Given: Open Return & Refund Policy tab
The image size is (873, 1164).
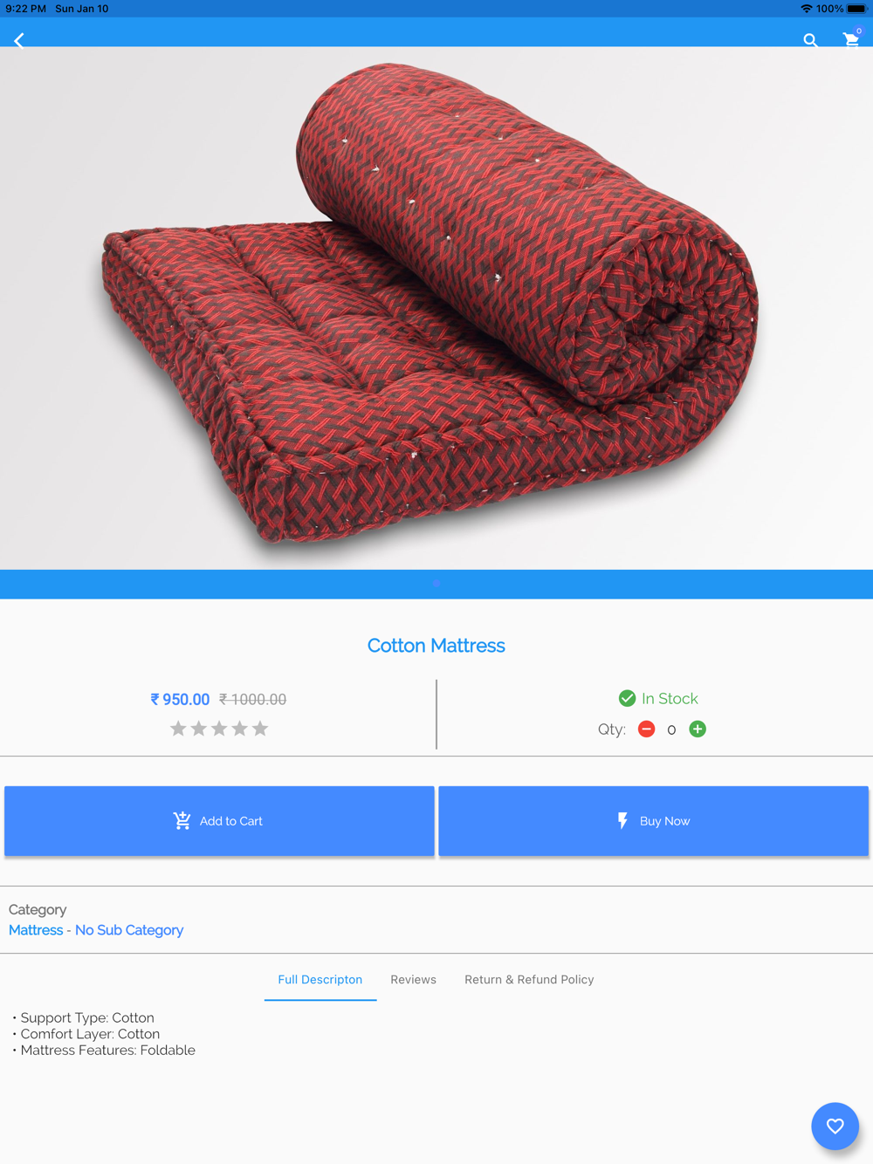Looking at the screenshot, I should [x=529, y=980].
